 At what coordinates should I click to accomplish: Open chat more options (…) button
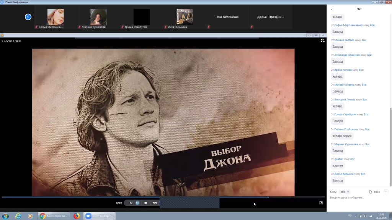pos(387,192)
